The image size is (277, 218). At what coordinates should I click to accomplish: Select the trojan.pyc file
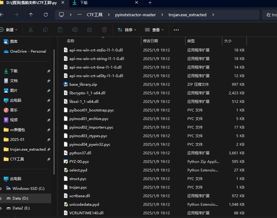78,187
